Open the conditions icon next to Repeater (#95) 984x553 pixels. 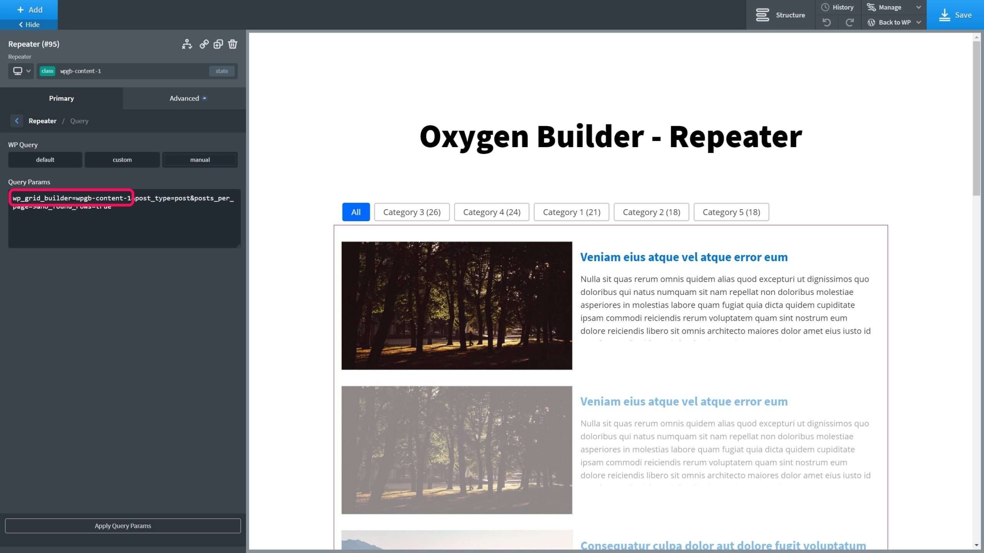(x=187, y=44)
